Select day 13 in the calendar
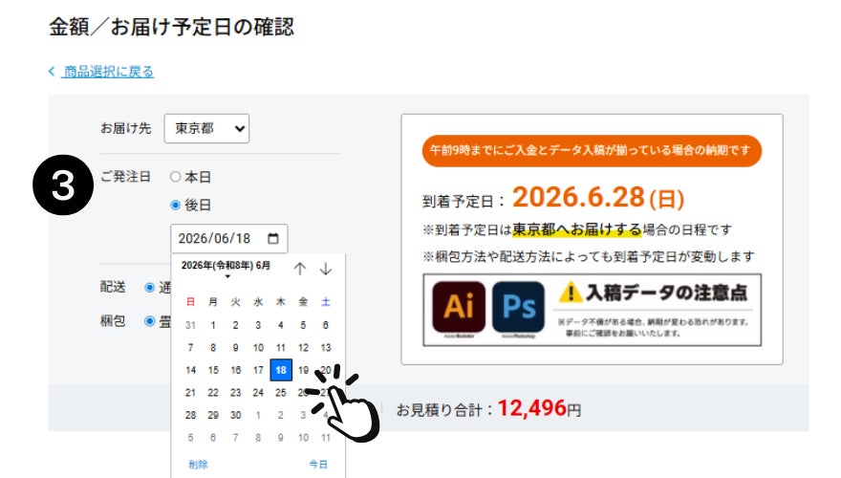The image size is (841, 478). (326, 348)
